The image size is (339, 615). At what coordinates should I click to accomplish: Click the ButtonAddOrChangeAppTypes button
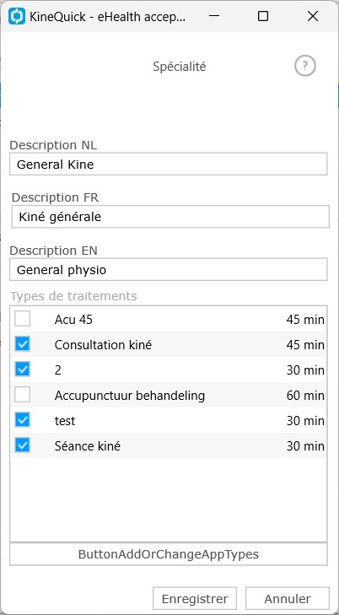(x=169, y=554)
